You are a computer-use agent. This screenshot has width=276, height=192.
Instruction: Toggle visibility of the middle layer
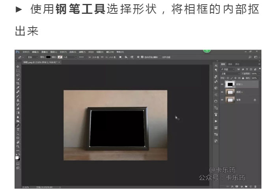click(222, 92)
